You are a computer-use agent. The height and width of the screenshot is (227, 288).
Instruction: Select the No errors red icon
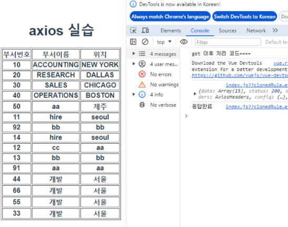pos(142,74)
